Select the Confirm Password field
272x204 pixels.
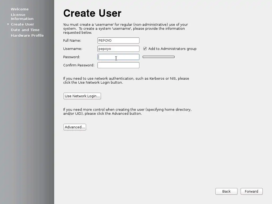(118, 65)
